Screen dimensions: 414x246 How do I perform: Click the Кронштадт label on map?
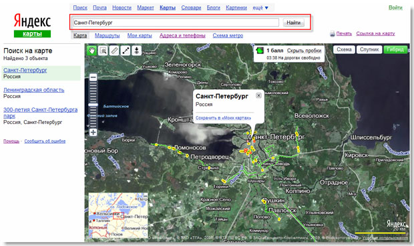click(180, 120)
